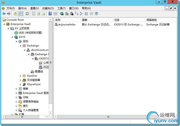Click the tree pane horizontal scroll-right arrow
Screen dimensions: 180x126
click(47, 117)
